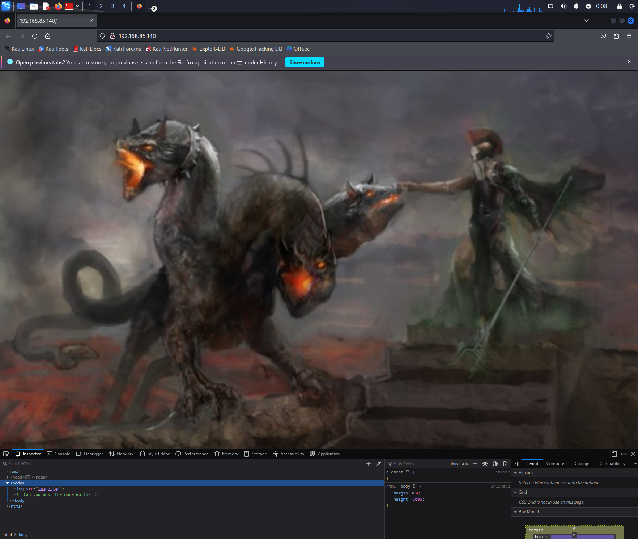Collapse the Flexbox section
The width and height of the screenshot is (638, 539).
point(515,473)
